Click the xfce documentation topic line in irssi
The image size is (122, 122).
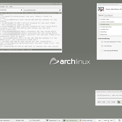31,13
